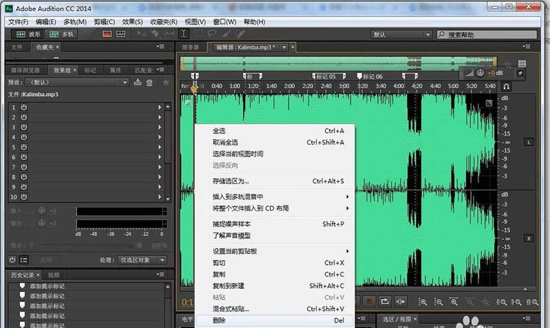The image size is (550, 328).
Task: Click the volume knob on the HUD
Action: click(480, 73)
